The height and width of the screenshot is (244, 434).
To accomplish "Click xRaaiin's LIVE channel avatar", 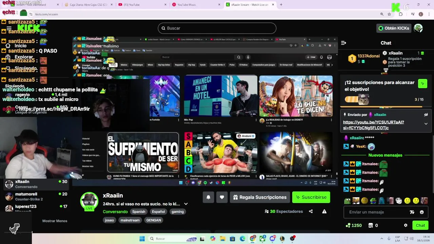I will tap(89, 201).
